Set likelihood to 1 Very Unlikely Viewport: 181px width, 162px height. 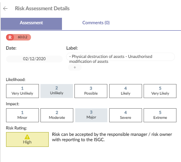click(x=22, y=91)
